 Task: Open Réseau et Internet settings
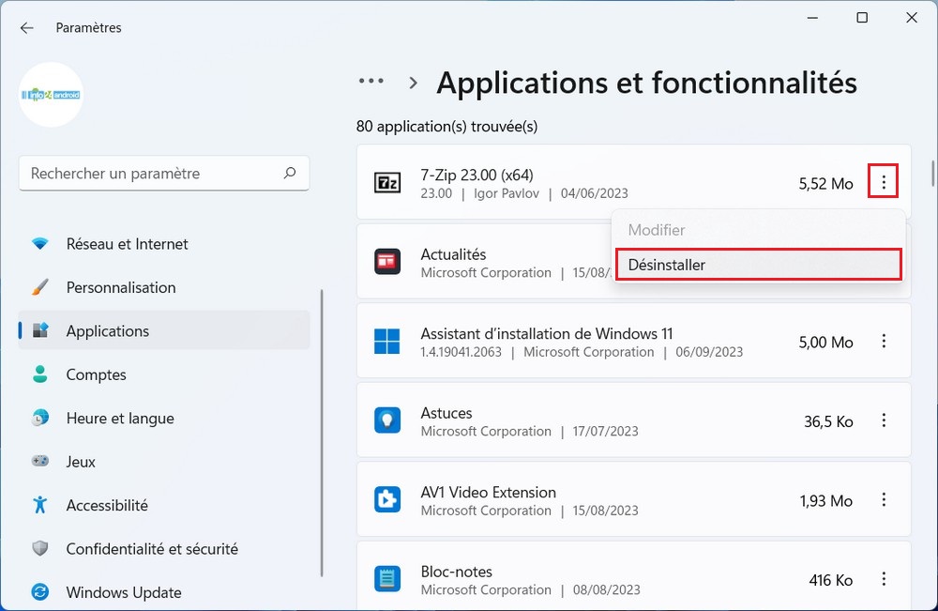tap(164, 244)
